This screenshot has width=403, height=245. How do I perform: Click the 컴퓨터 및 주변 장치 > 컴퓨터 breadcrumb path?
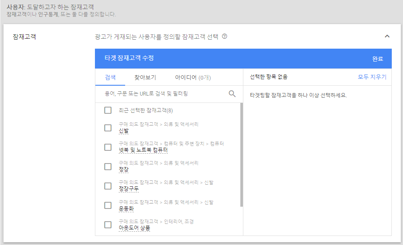click(194, 143)
